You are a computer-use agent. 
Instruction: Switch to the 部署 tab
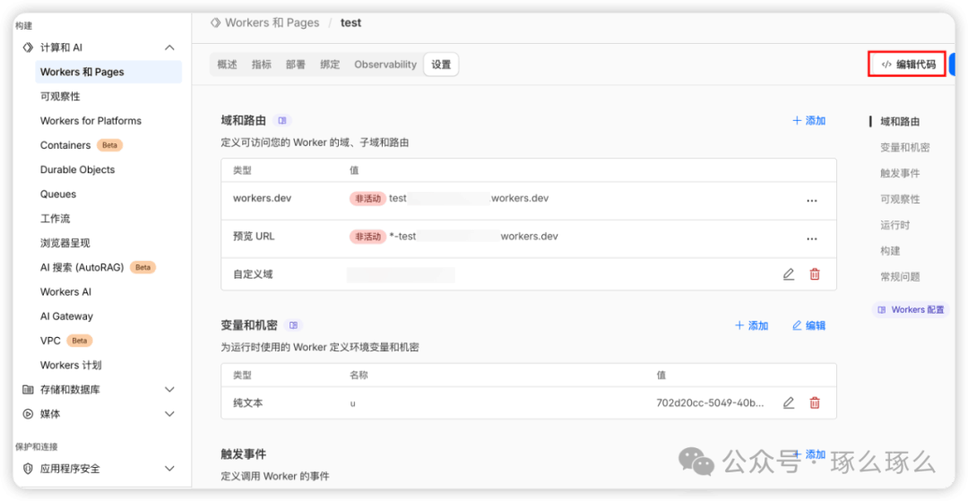click(296, 65)
